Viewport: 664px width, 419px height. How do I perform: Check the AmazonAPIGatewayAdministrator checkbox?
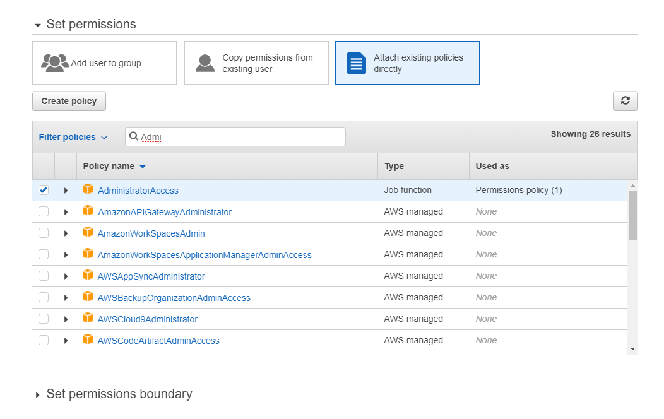pyautogui.click(x=44, y=212)
